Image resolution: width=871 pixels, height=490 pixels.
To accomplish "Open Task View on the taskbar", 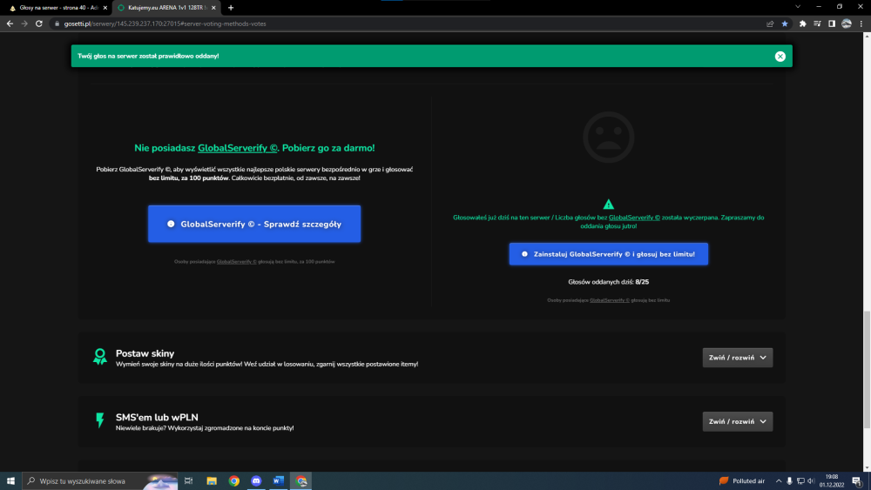I will (189, 481).
